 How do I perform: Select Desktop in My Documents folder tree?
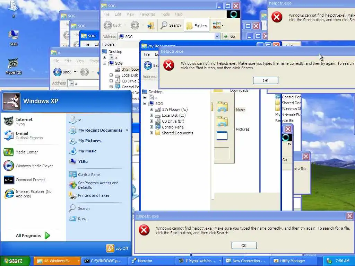pos(155,92)
